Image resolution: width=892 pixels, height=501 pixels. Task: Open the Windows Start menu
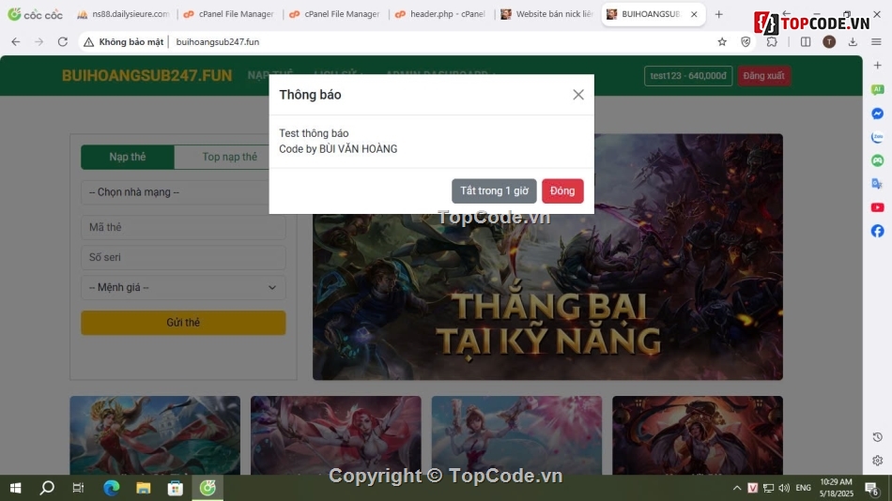coord(16,487)
